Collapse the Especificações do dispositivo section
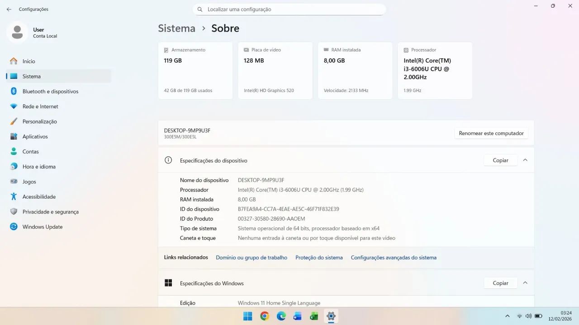 click(x=525, y=160)
